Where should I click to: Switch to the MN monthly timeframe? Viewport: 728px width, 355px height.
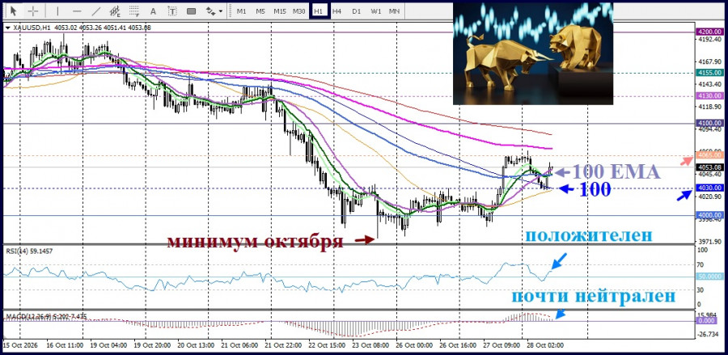(x=394, y=11)
